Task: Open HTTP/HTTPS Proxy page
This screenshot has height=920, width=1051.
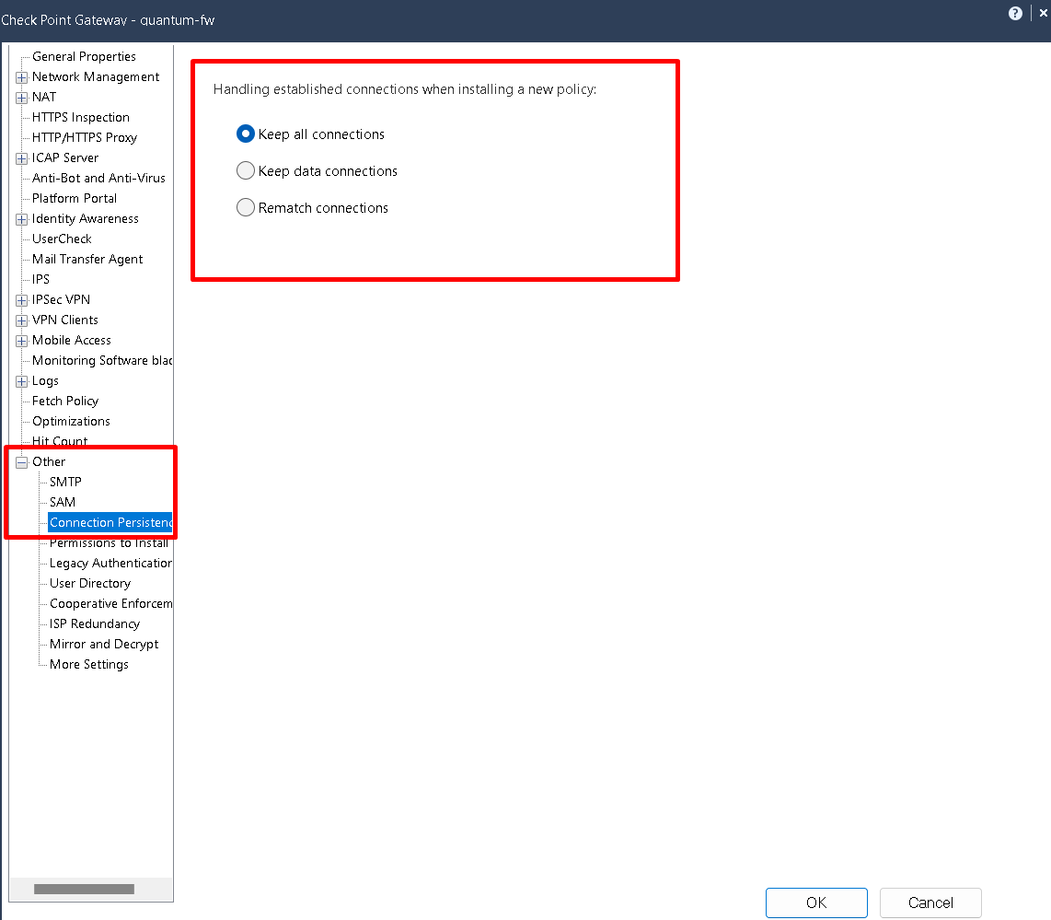Action: pyautogui.click(x=85, y=137)
